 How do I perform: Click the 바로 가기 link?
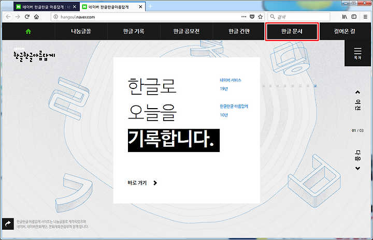pos(142,183)
